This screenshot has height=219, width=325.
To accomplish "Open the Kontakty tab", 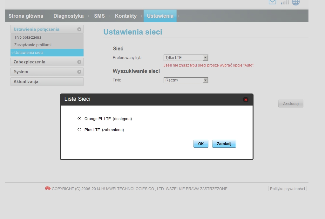I will click(x=126, y=16).
